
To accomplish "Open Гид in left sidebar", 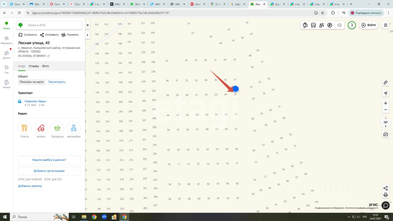I will point(6,69).
